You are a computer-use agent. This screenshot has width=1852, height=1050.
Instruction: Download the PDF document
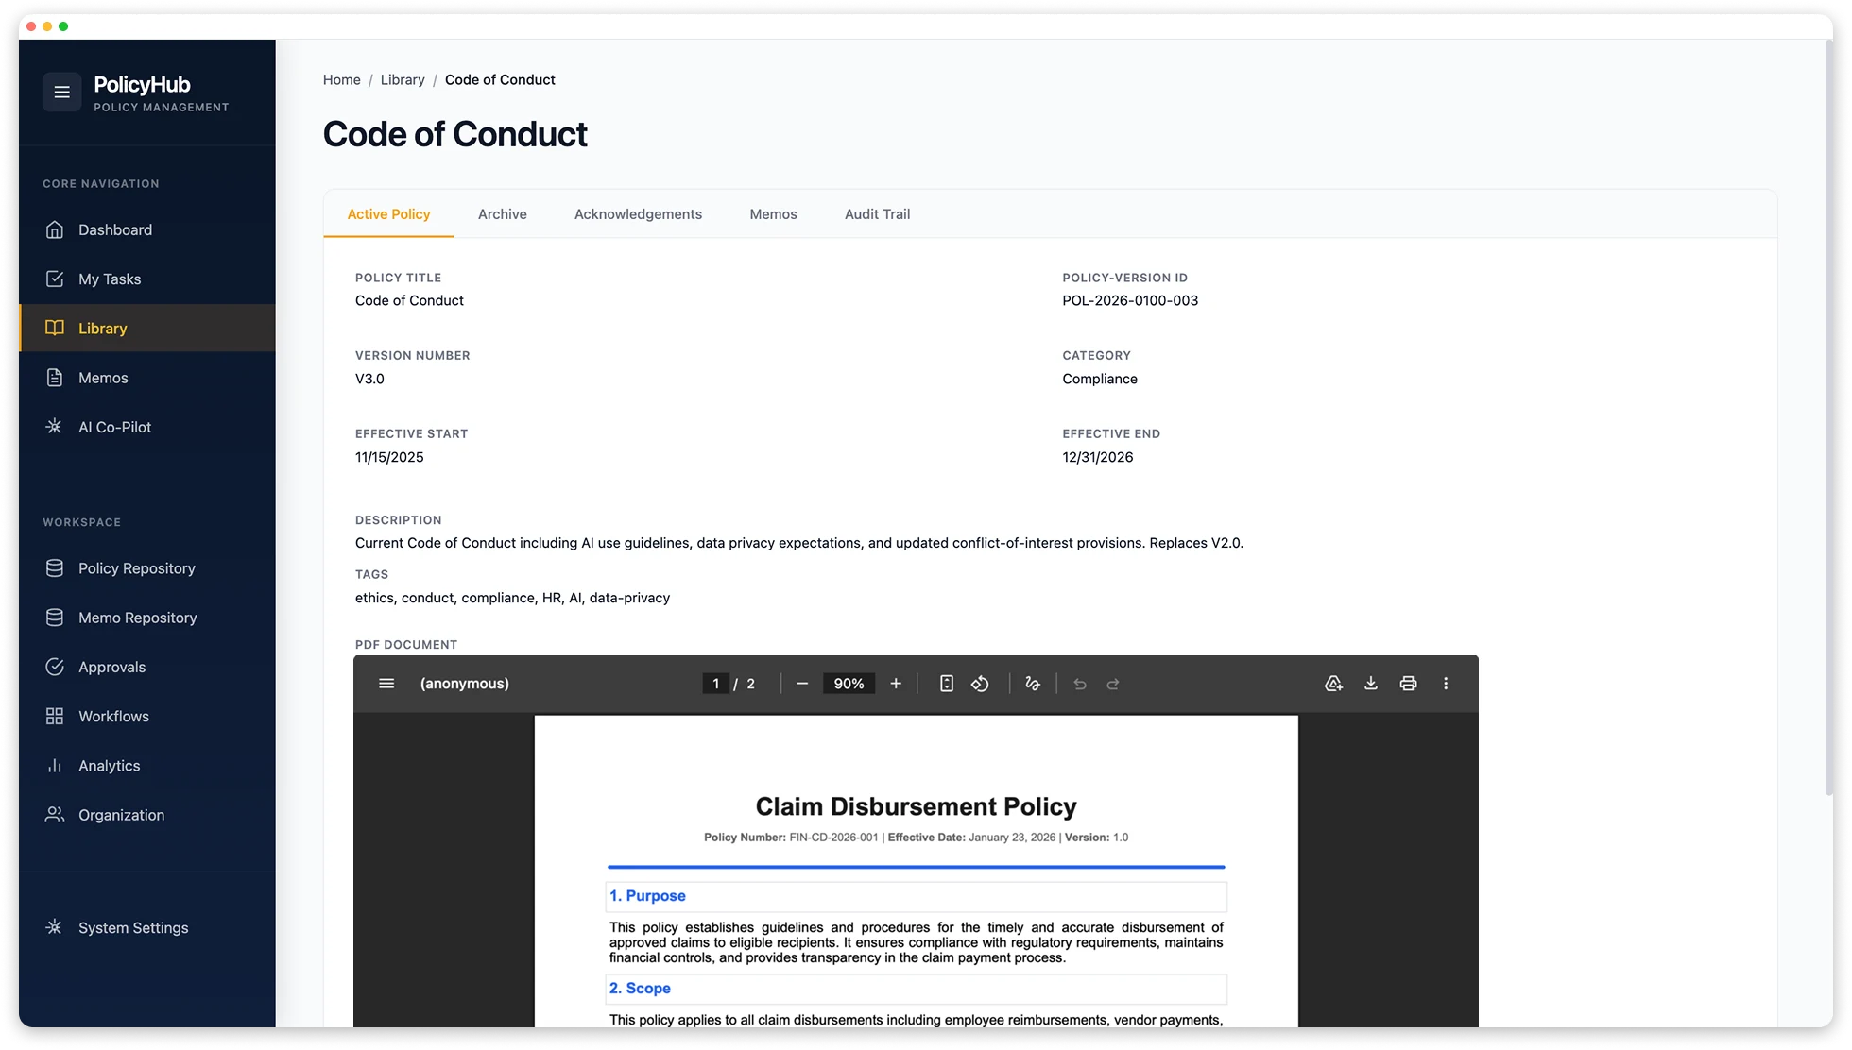[x=1370, y=684]
